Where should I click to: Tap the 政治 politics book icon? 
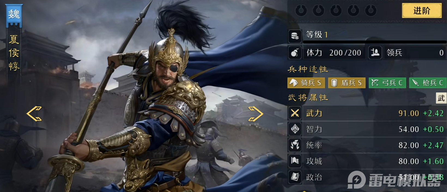click(x=295, y=177)
